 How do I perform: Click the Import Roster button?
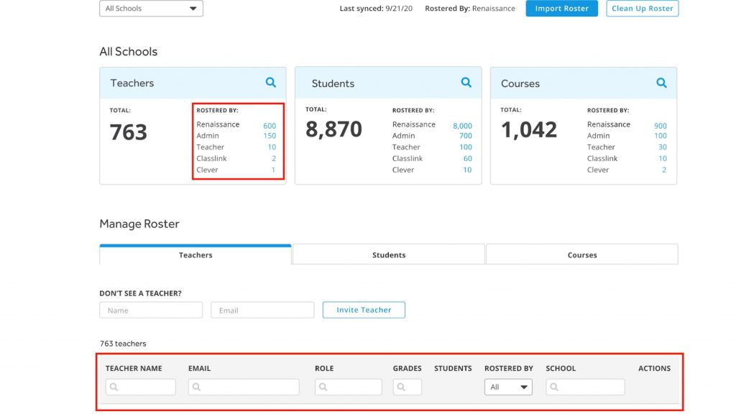pyautogui.click(x=561, y=9)
